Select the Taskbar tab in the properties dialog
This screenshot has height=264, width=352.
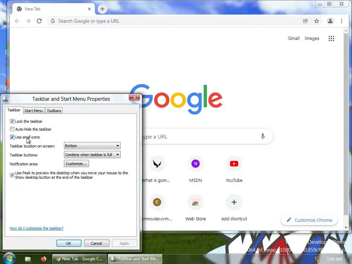14,110
